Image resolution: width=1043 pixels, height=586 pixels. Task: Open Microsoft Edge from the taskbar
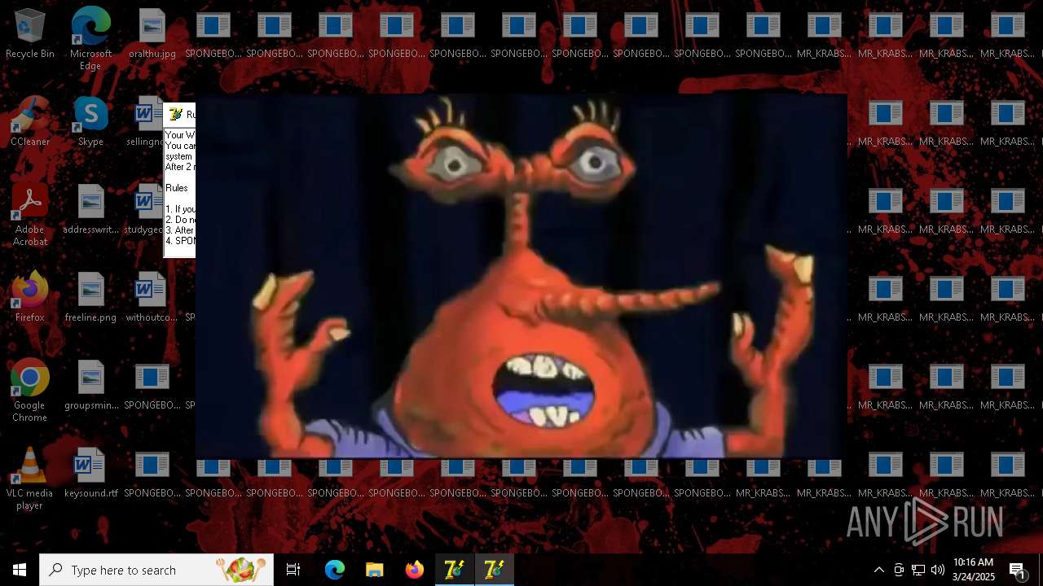click(x=335, y=570)
